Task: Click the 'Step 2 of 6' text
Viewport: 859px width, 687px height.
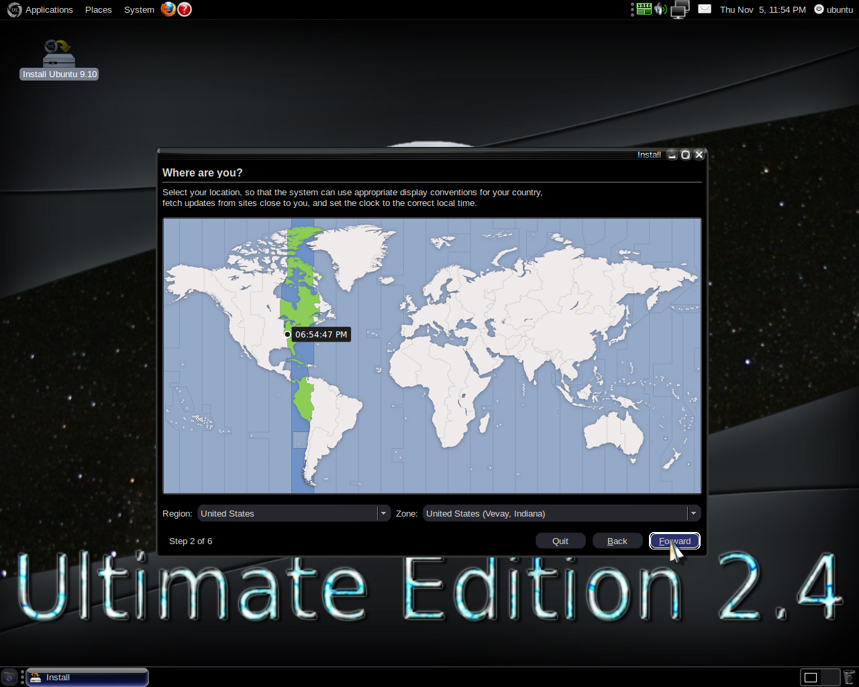Action: click(191, 541)
